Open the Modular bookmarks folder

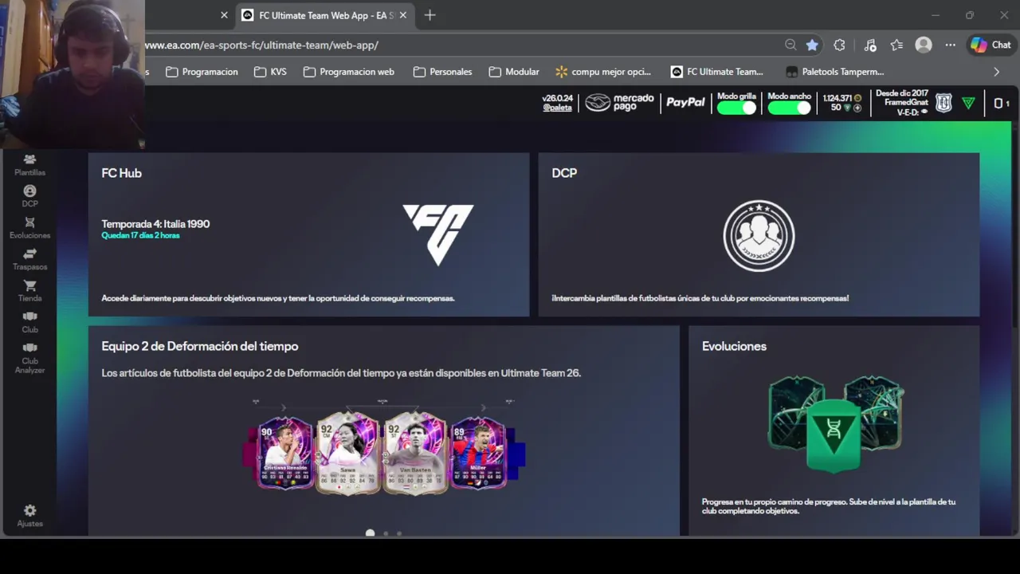pyautogui.click(x=514, y=72)
